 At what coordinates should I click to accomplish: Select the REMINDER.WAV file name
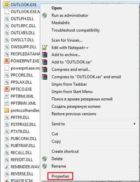(25, 167)
